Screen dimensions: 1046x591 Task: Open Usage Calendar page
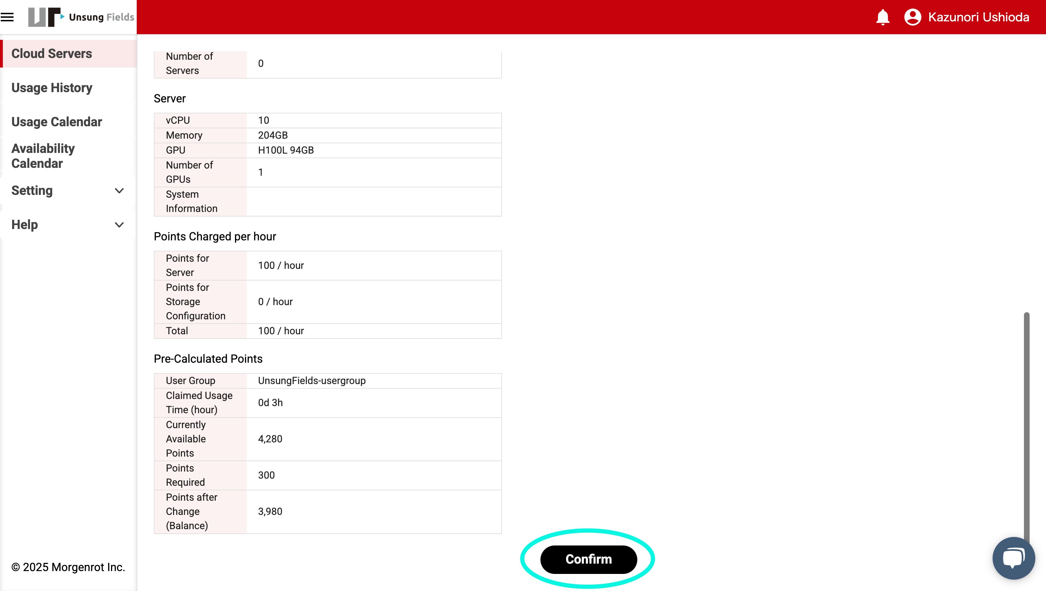(x=57, y=122)
